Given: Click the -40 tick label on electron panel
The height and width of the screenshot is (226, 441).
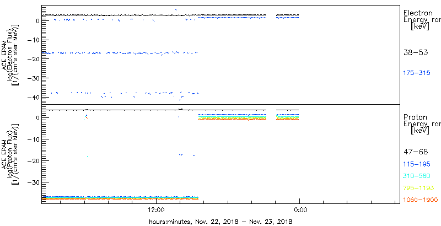Looking at the screenshot, I should pyautogui.click(x=34, y=97).
